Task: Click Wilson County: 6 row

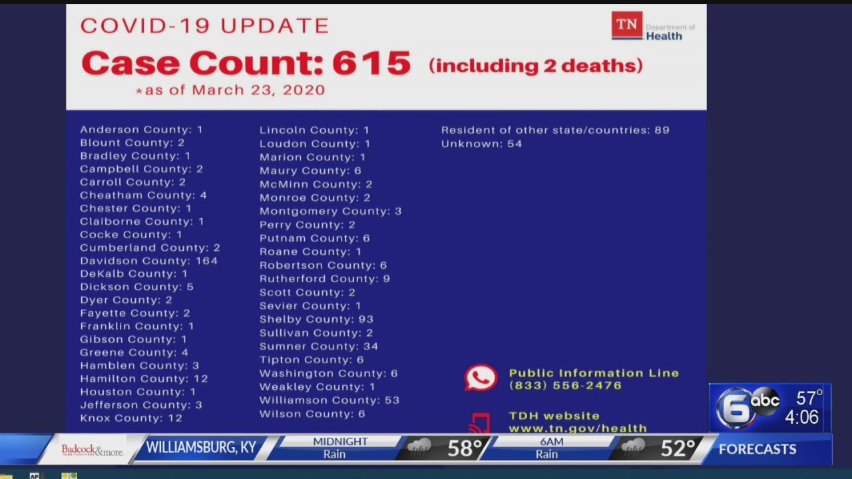Action: 312,414
